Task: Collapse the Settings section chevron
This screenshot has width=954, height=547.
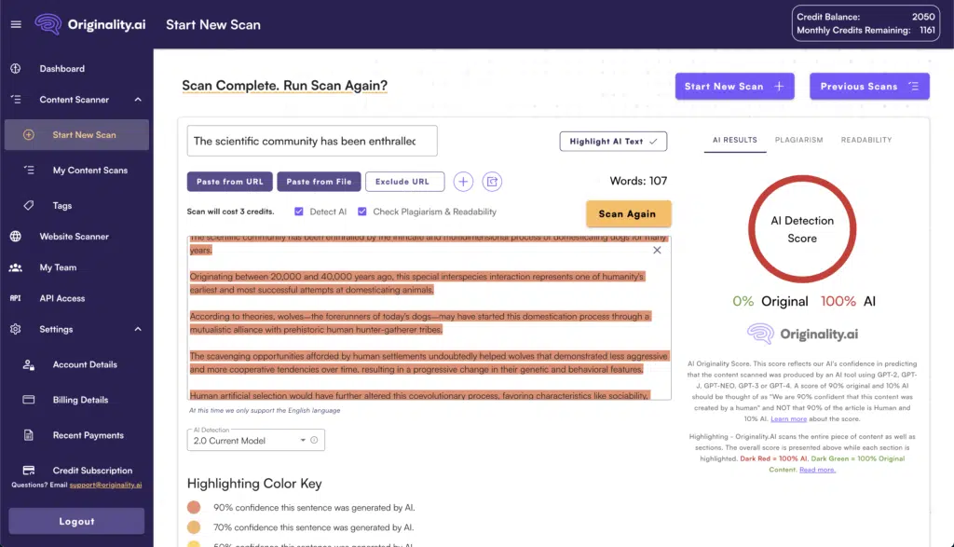Action: click(138, 329)
